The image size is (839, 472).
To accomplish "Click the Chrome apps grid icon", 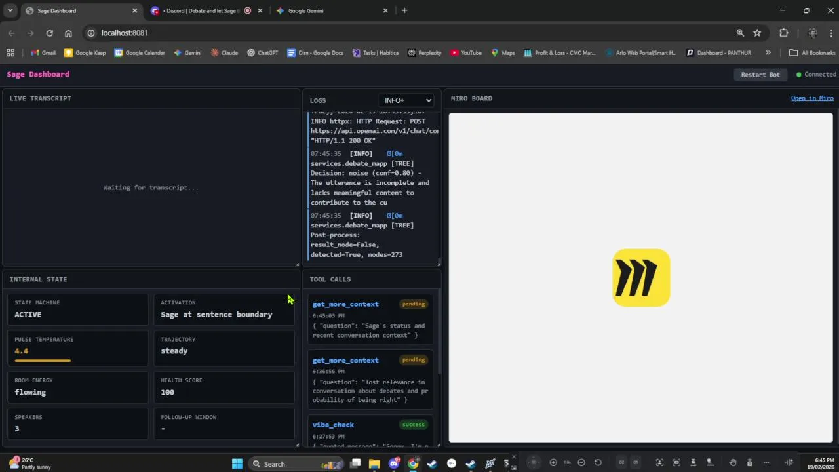I will [10, 53].
